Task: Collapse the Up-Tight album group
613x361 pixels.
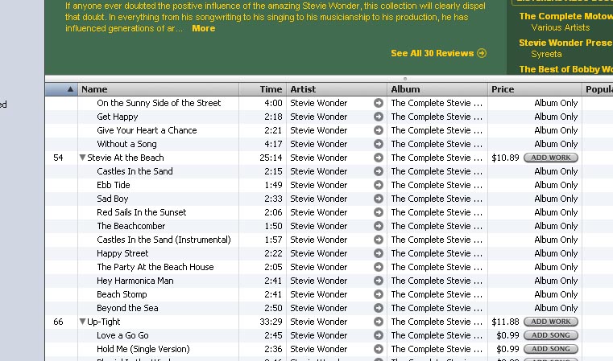Action: pos(82,322)
